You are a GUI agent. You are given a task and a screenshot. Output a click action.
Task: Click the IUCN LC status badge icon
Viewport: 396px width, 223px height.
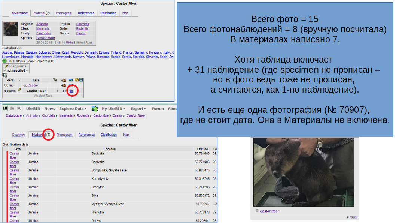click(x=4, y=61)
